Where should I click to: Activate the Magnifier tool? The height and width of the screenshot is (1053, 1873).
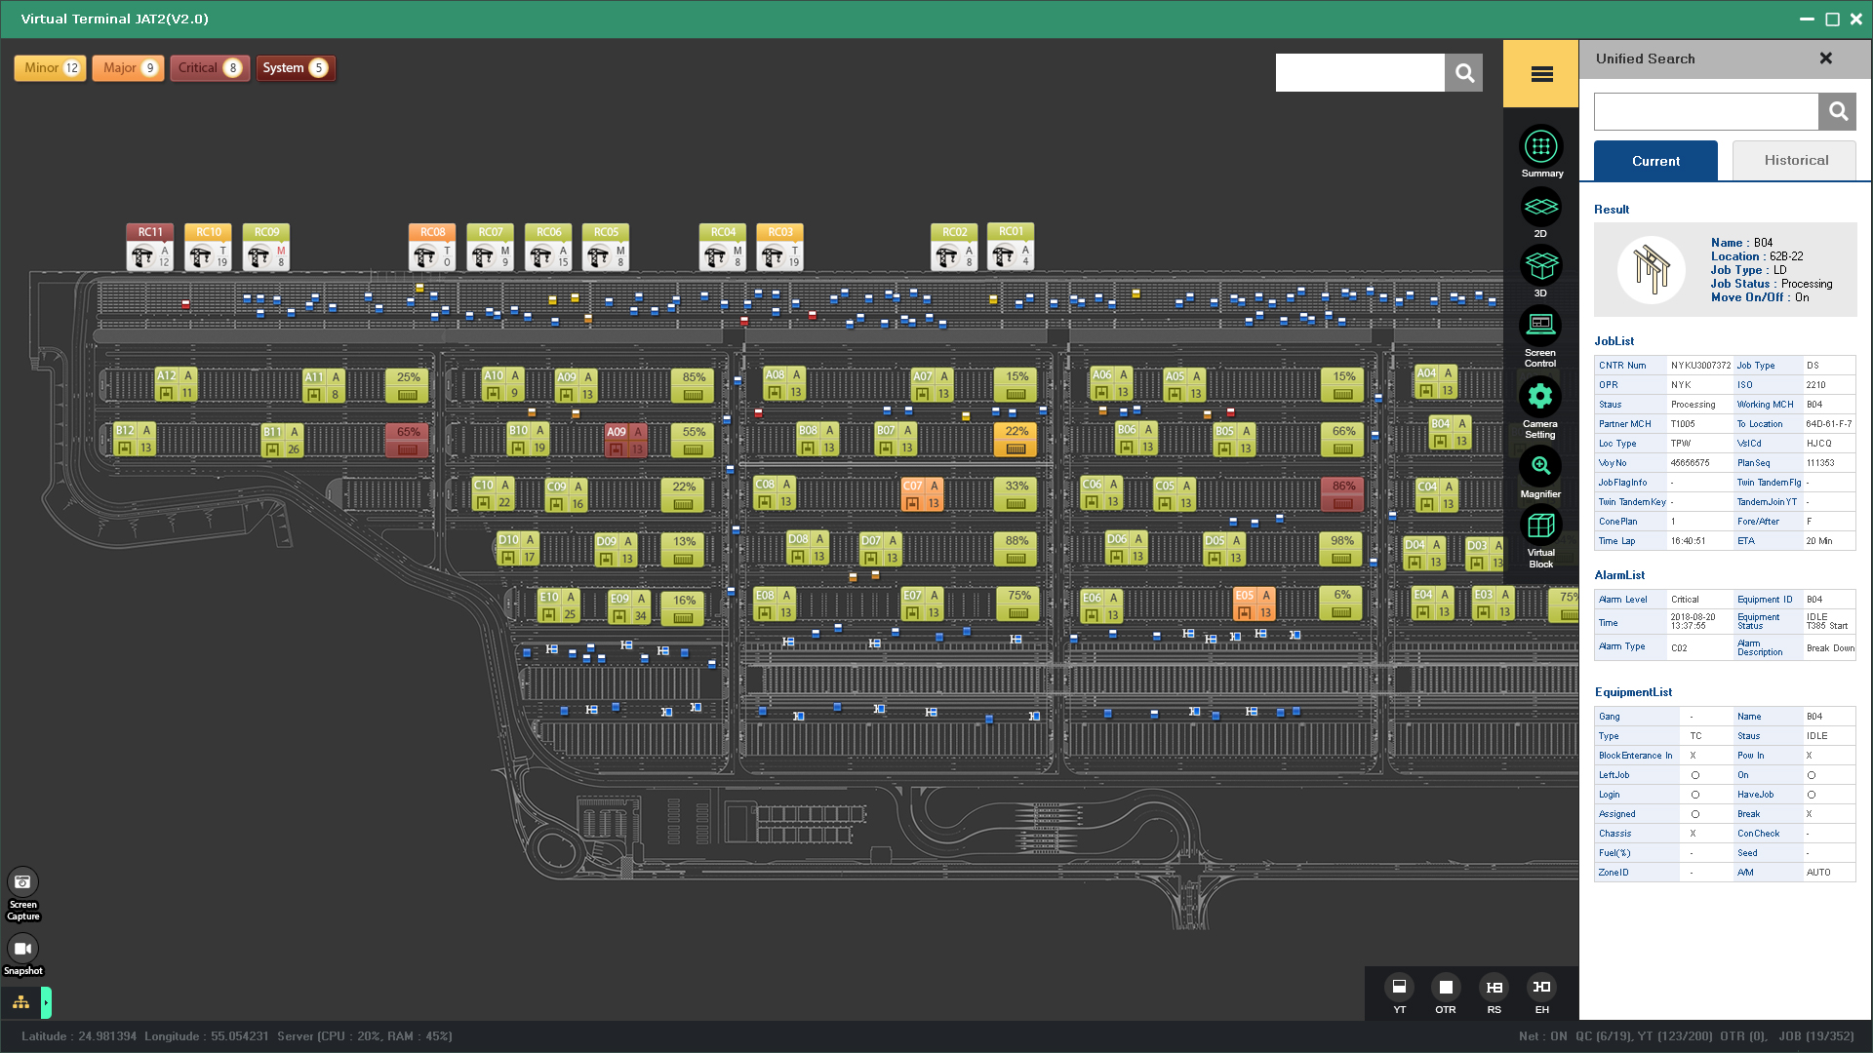[1540, 466]
